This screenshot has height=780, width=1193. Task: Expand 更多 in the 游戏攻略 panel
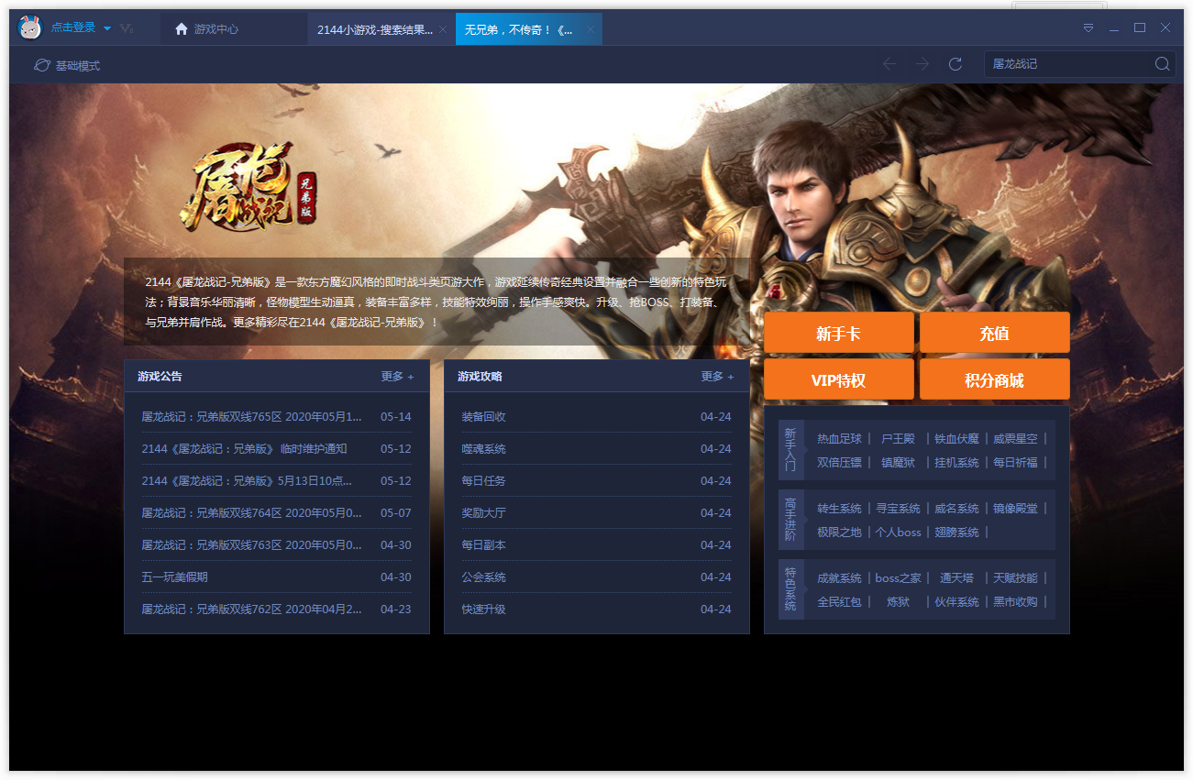pos(717,377)
